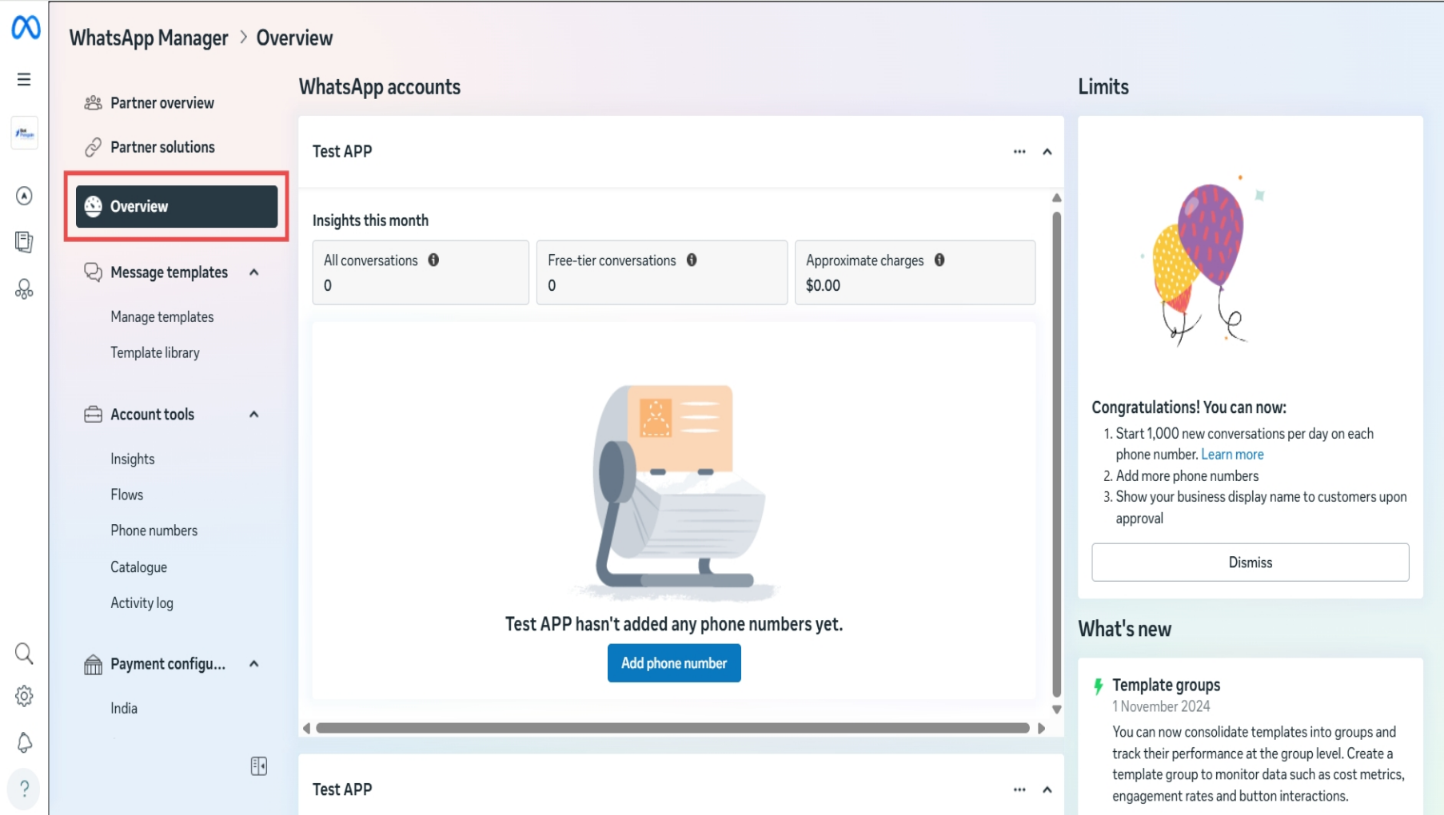Open Partner solutions

click(162, 147)
